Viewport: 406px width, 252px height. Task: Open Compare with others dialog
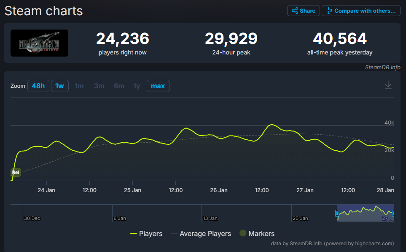tap(361, 11)
